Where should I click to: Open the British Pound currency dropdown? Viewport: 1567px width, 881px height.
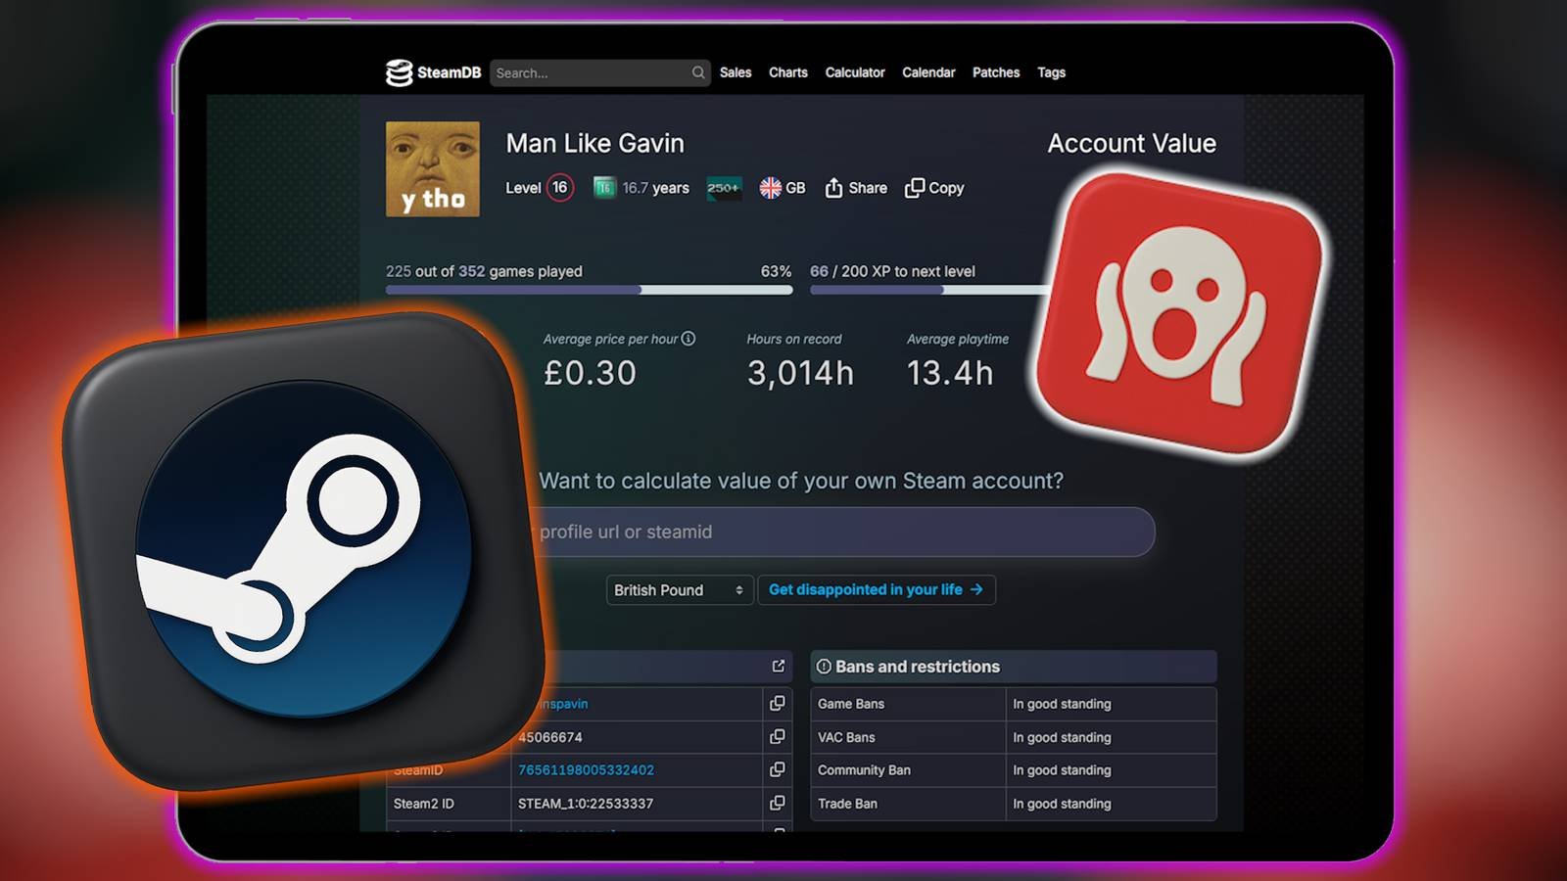coord(679,590)
